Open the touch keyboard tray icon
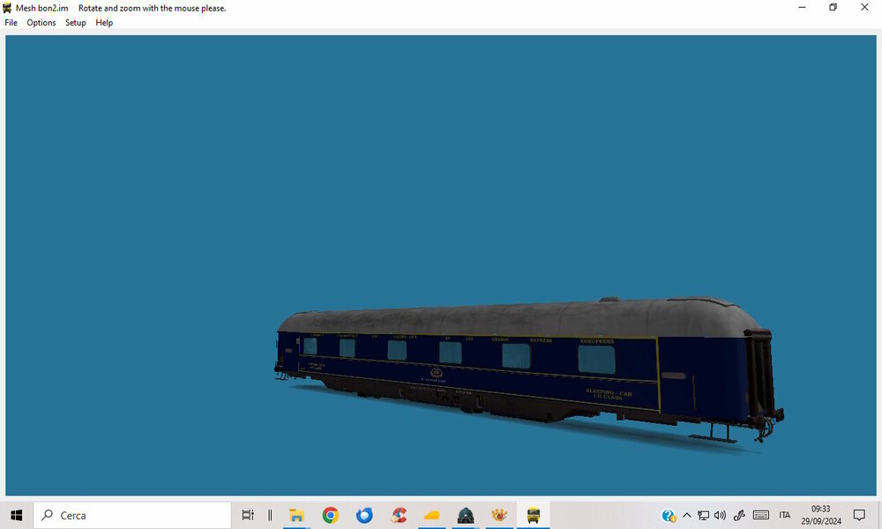Viewport: 882px width, 529px height. pyautogui.click(x=760, y=515)
